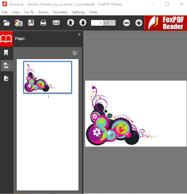Click the convert to Word icon
The image size is (187, 194).
pos(19,23)
